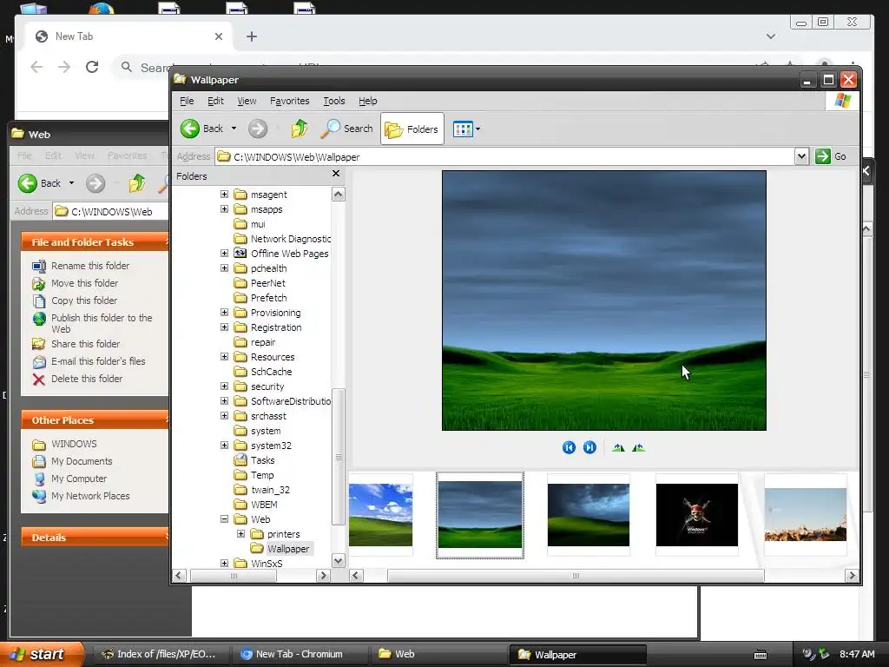Select the pirate skull wallpaper thumbnail
Viewport: 889px width, 667px height.
pyautogui.click(x=697, y=515)
